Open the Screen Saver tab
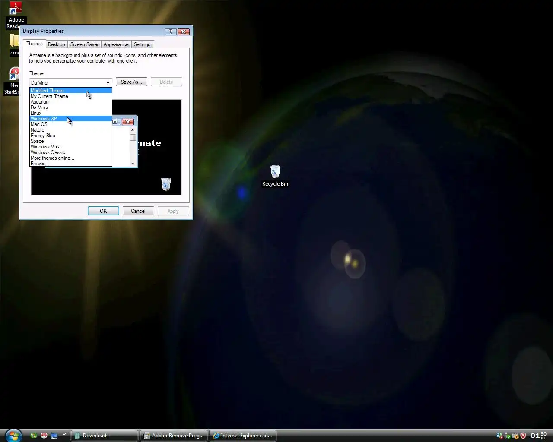Image resolution: width=553 pixels, height=442 pixels. (x=84, y=44)
